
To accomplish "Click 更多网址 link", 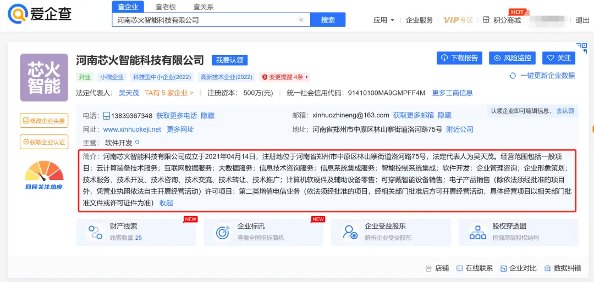I will point(180,129).
